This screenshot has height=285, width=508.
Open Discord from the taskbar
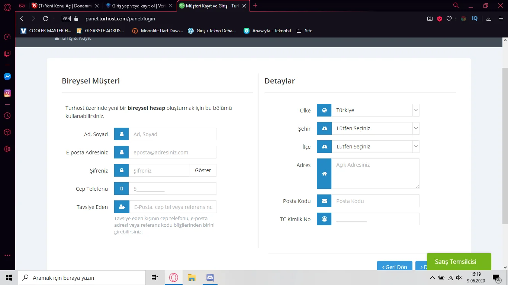point(210,278)
